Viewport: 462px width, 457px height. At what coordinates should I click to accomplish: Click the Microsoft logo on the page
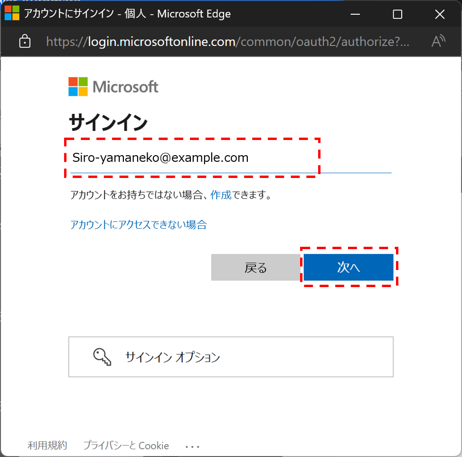tap(113, 86)
